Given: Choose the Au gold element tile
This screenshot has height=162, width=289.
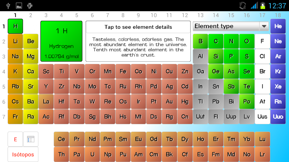Looking at the screenshot, I should [169, 102].
